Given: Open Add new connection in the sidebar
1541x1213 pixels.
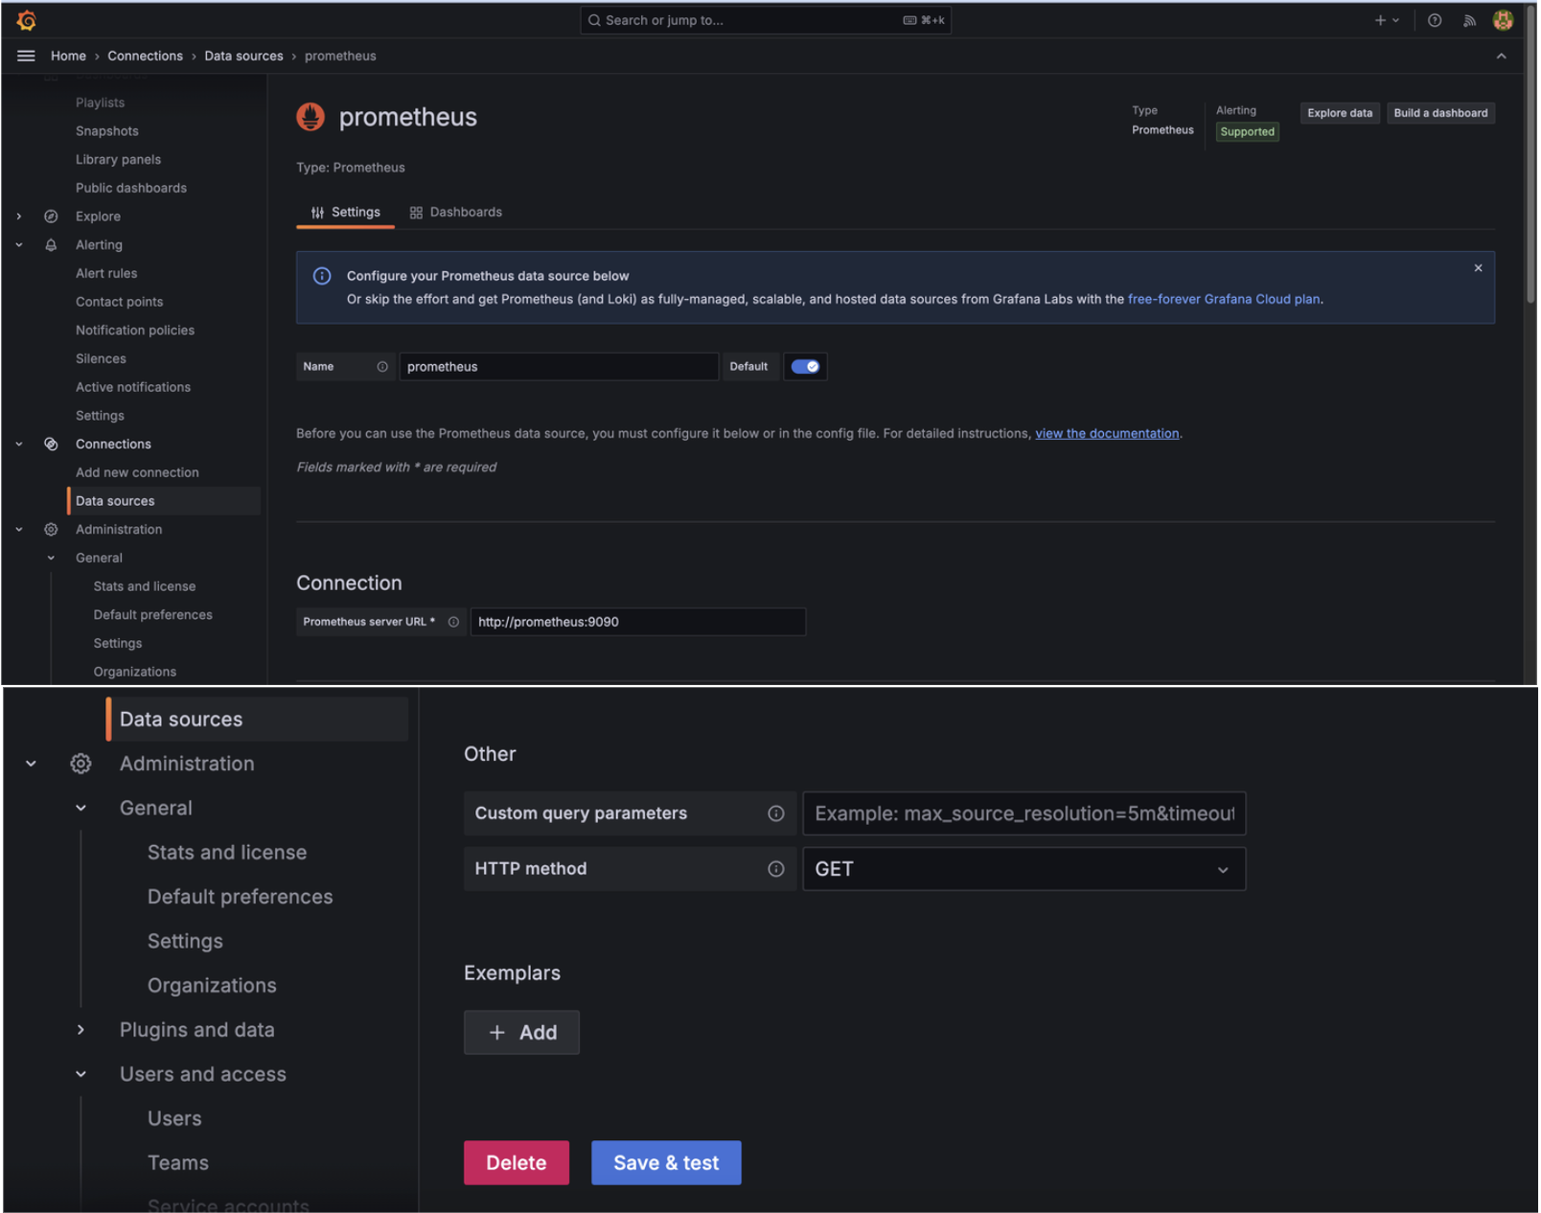Looking at the screenshot, I should [x=137, y=473].
